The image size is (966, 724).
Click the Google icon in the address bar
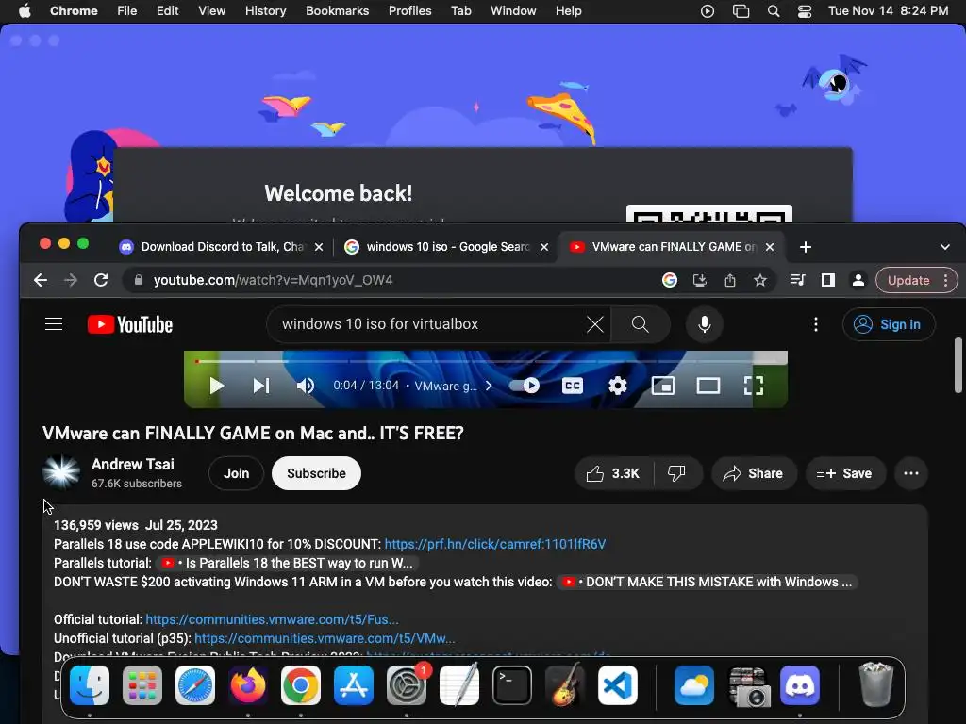(670, 280)
